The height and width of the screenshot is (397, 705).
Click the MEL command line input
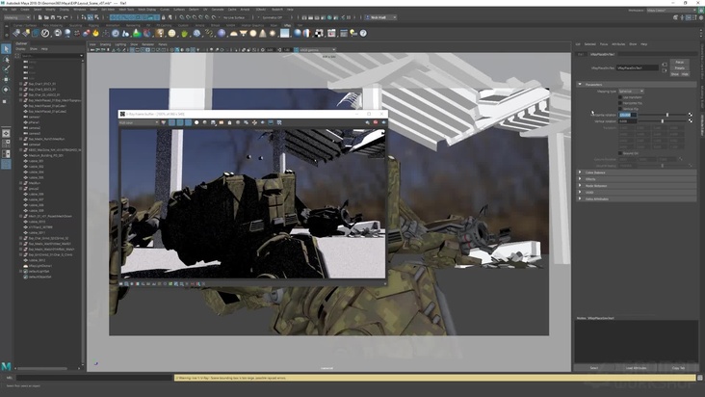click(95, 378)
